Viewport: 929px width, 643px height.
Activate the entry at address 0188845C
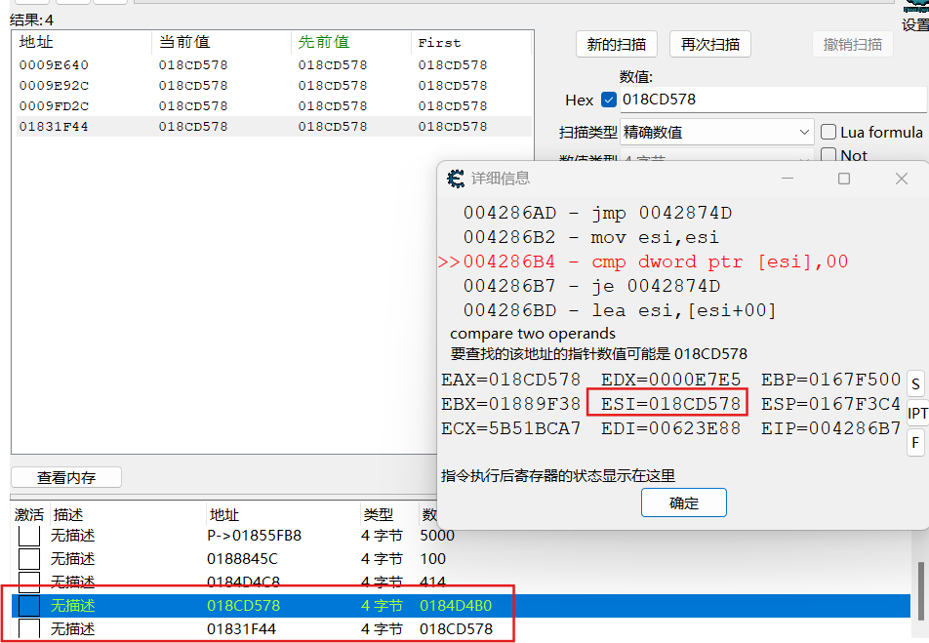(x=29, y=559)
